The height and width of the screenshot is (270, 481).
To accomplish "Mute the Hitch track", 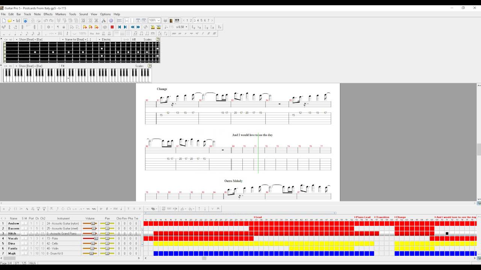I will pyautogui.click(x=26, y=233).
